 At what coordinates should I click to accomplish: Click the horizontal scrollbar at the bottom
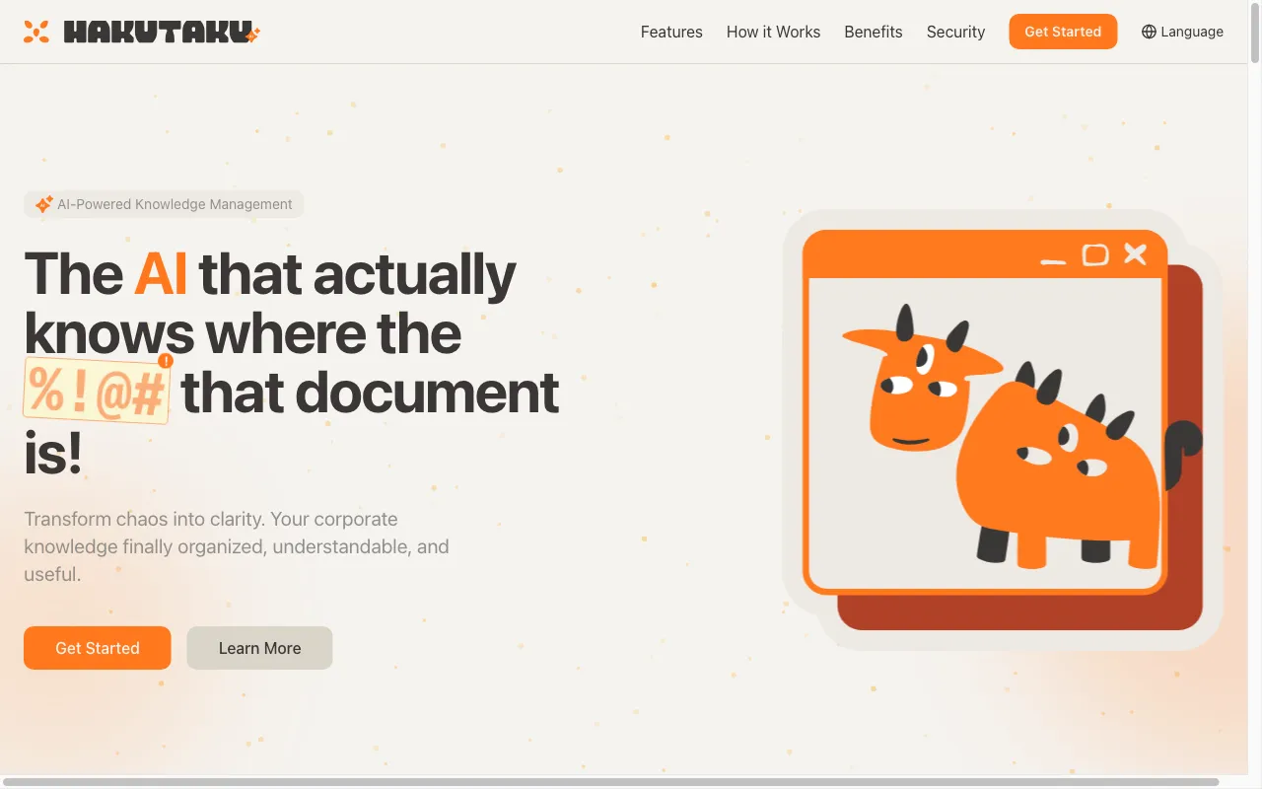click(611, 782)
